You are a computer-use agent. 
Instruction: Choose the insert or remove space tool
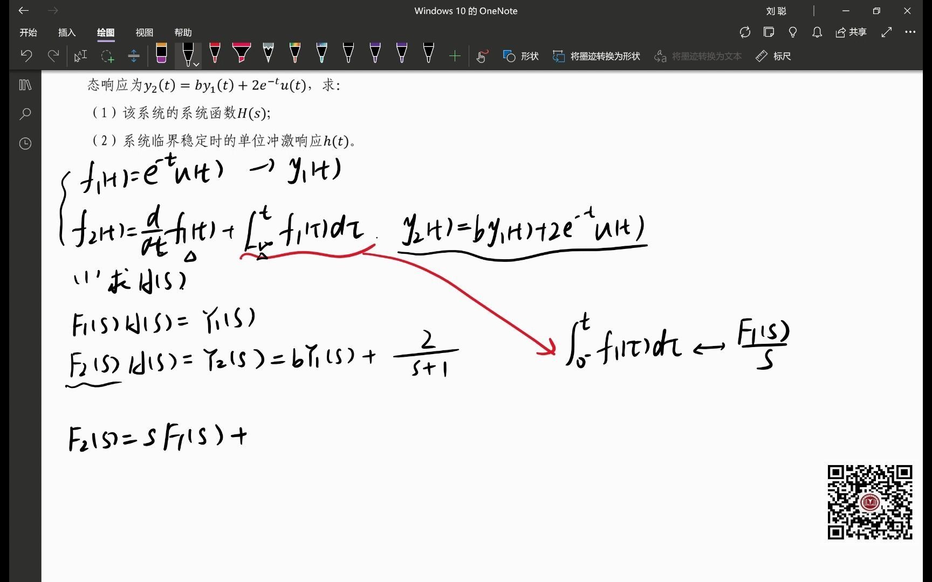click(134, 56)
